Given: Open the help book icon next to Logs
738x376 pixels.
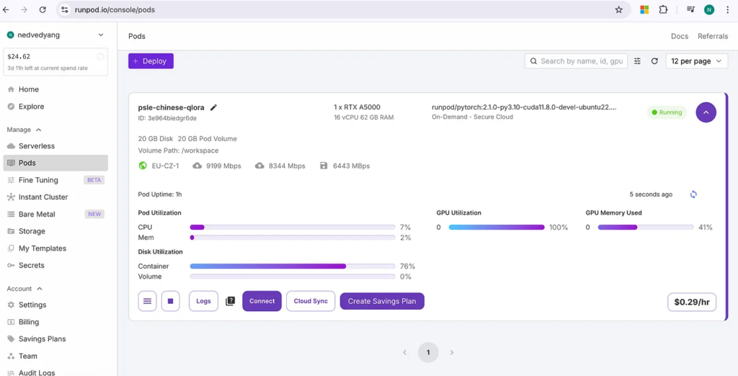Looking at the screenshot, I should 230,301.
